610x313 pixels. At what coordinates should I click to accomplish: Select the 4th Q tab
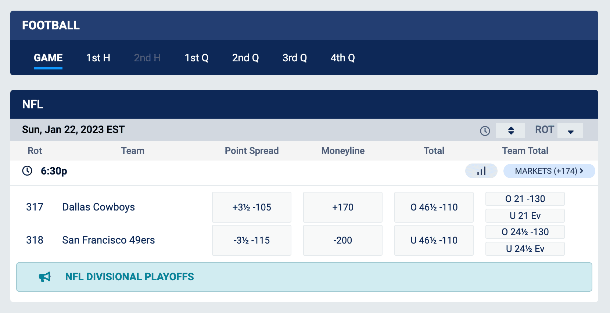(342, 58)
